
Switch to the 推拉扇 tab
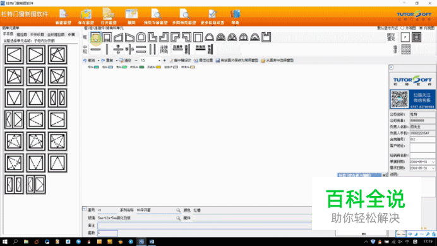[21, 34]
